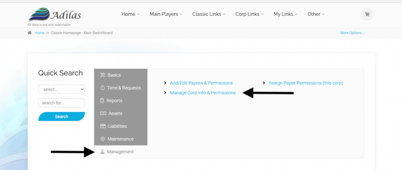Screen dimensions: 402x170
Task: Click the Maintenance gear icon
Action: [102, 139]
